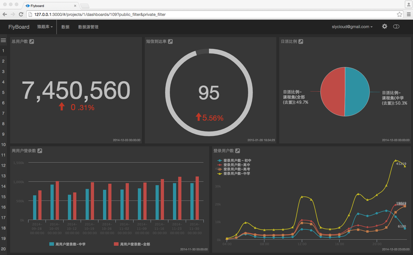
Task: Click the 日活比例 49.7% pie label
Action: 296,97
